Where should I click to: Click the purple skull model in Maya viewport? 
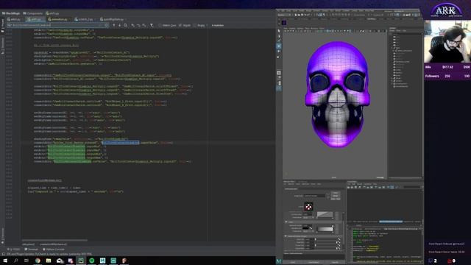coord(338,94)
